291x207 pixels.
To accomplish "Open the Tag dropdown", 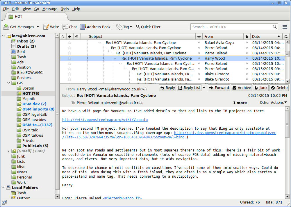I will 124,27.
